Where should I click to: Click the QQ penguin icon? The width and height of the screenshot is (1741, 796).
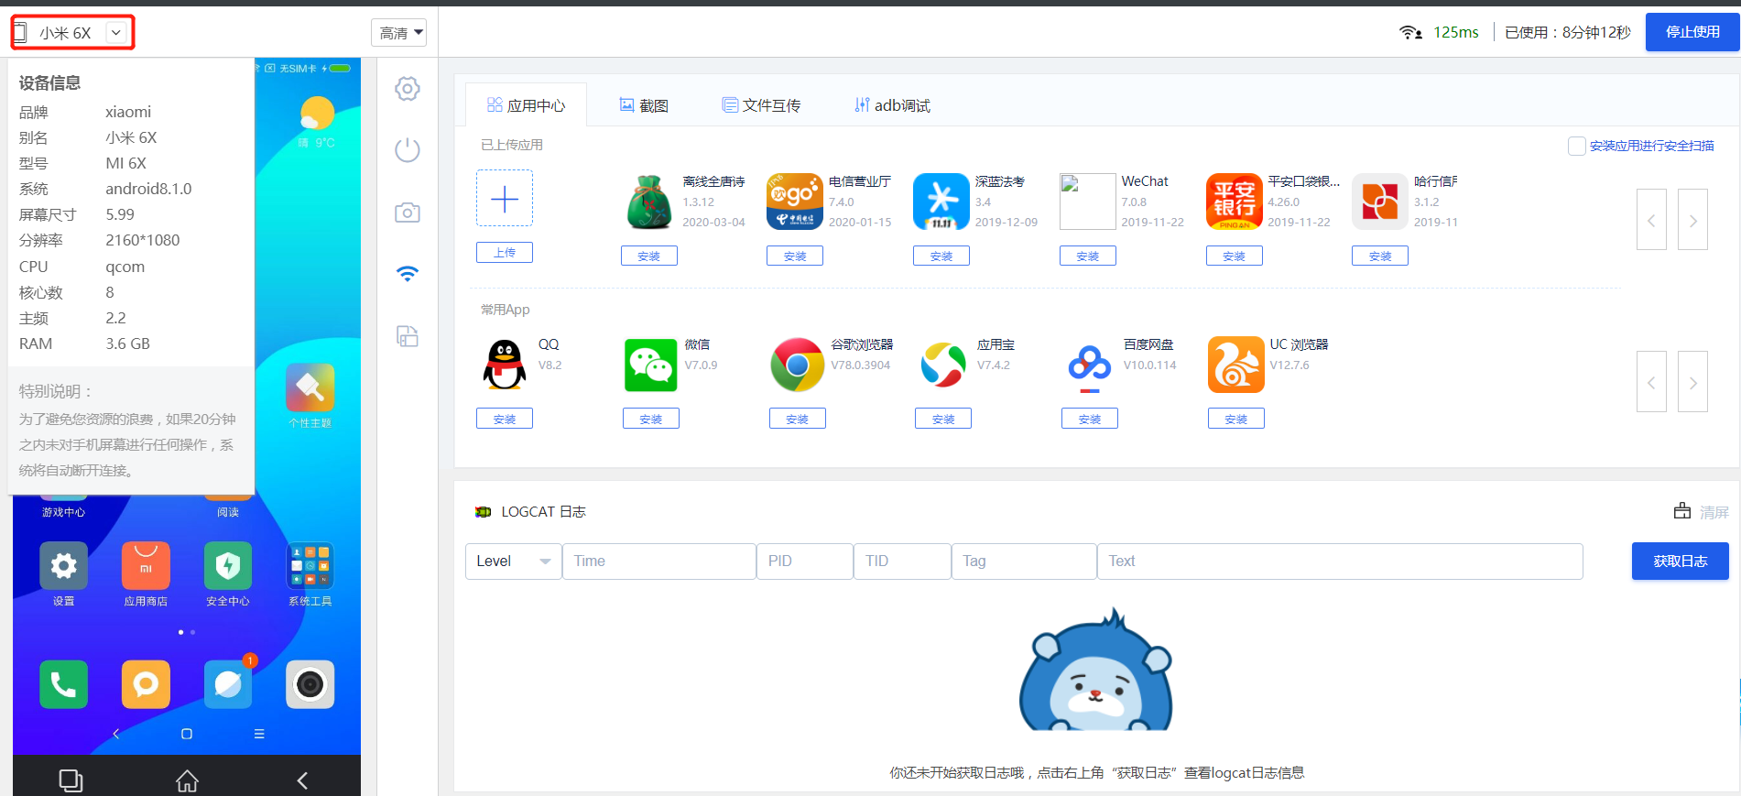coord(505,365)
